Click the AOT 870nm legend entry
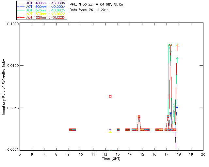 41,14
